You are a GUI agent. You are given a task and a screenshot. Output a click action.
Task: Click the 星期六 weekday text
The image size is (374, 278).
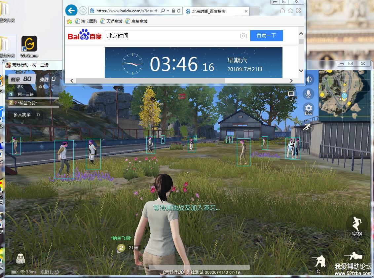pos(237,60)
